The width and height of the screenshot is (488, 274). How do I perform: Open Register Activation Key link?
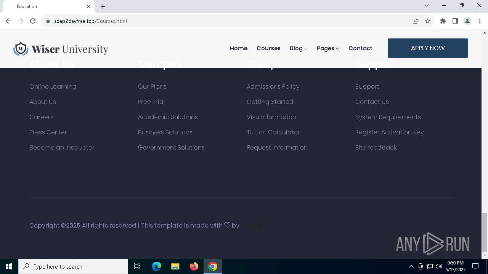[390, 132]
